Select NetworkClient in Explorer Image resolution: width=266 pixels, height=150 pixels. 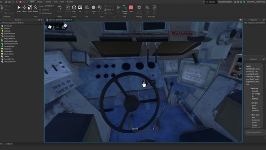pos(9,36)
